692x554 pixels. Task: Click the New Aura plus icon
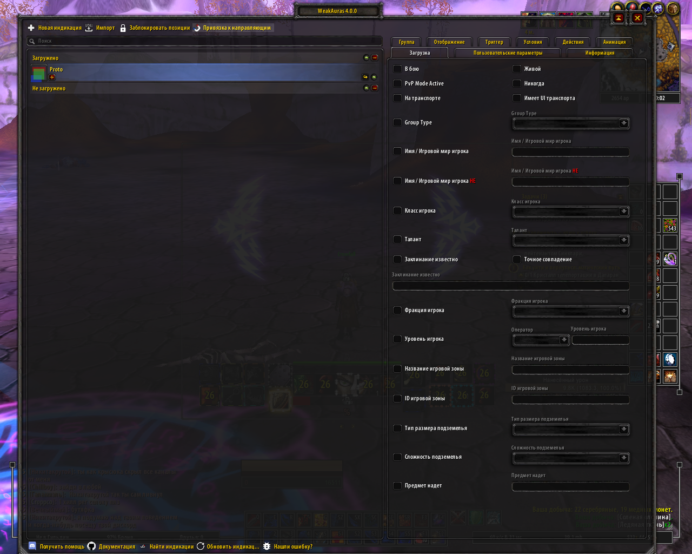31,28
